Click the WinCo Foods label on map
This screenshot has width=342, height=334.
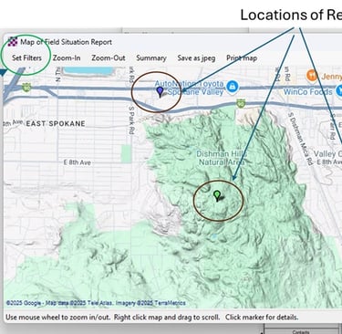[x=307, y=91]
